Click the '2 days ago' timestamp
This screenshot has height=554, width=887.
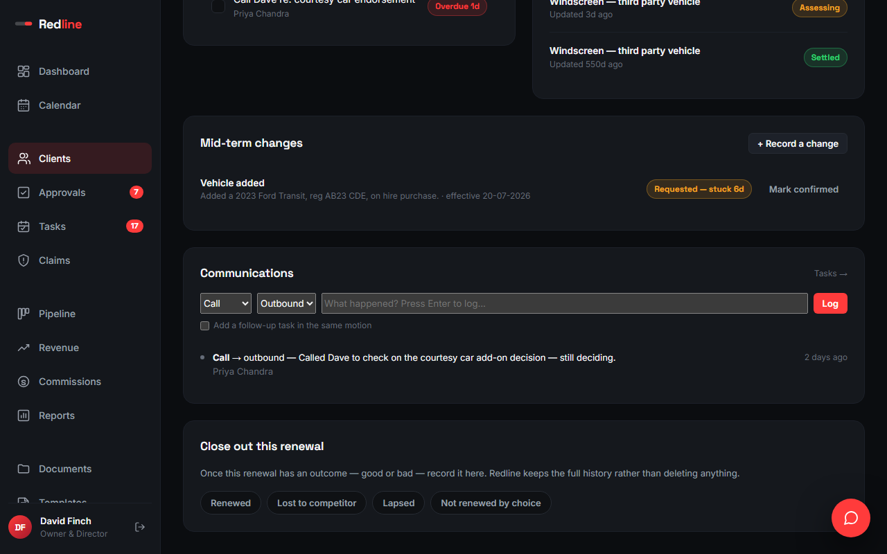826,357
